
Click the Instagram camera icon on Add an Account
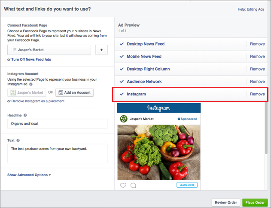point(61,92)
